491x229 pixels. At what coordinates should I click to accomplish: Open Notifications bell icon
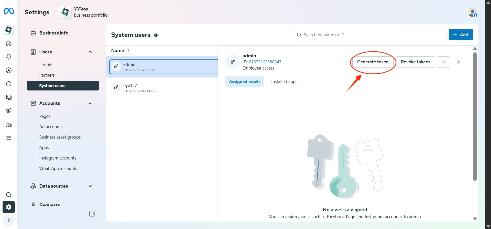tap(9, 57)
